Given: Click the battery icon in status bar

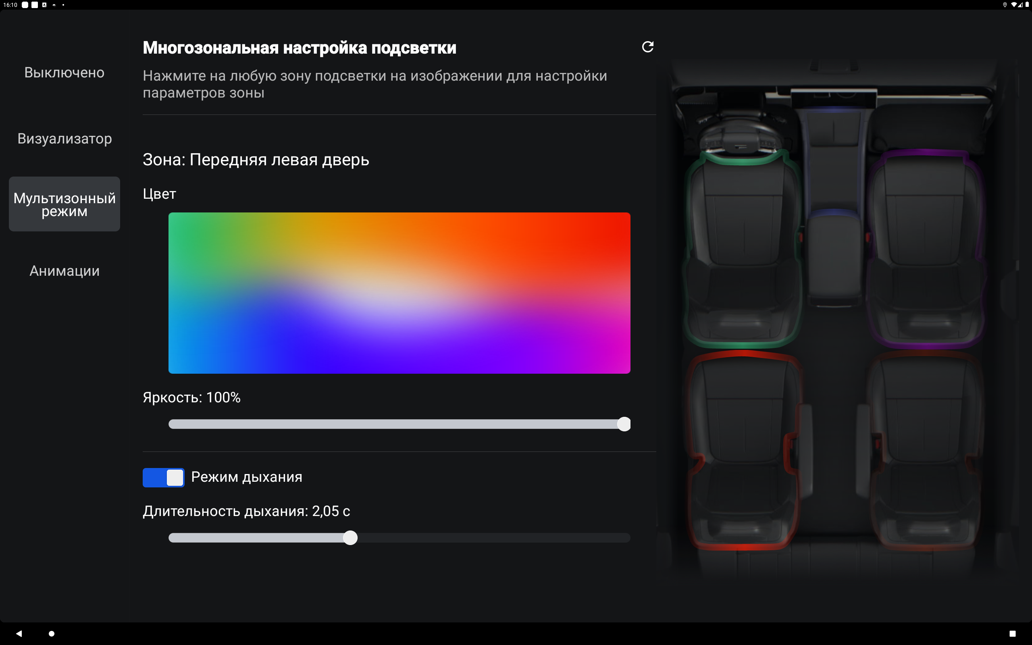Looking at the screenshot, I should [x=1027, y=5].
